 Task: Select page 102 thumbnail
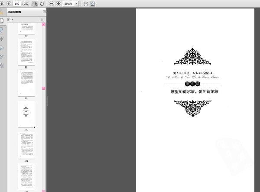tap(26, 176)
